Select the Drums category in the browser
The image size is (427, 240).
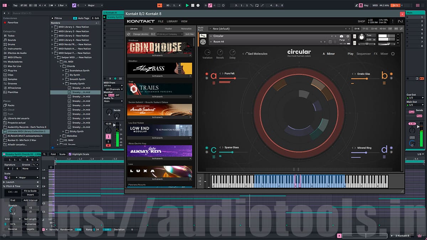[x=11, y=44]
